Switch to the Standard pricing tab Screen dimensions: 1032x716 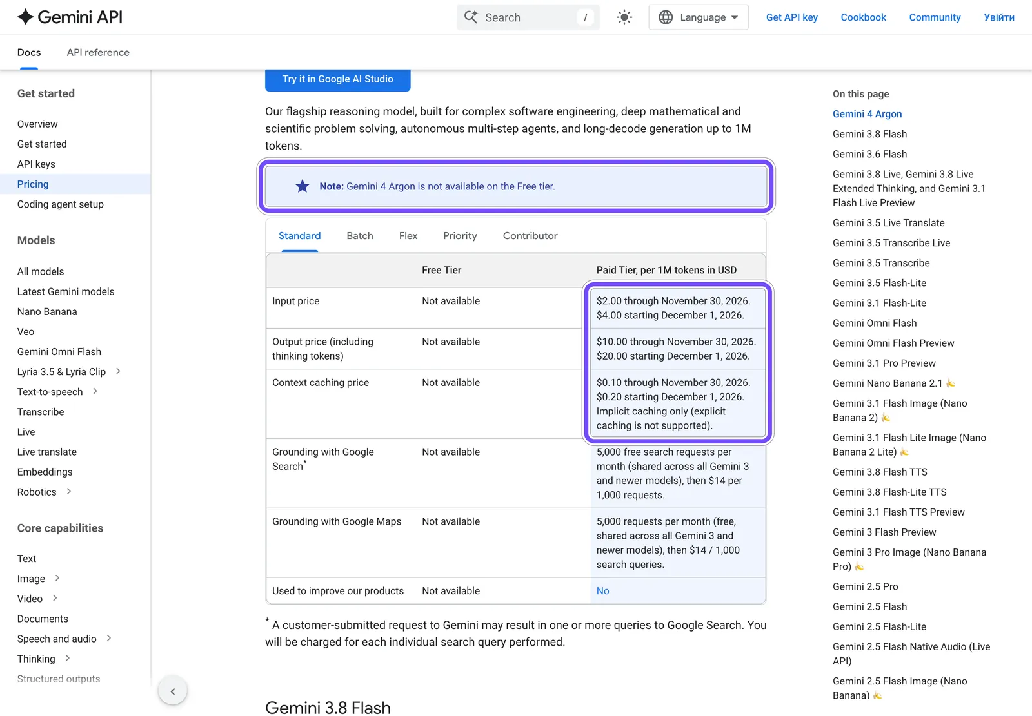tap(299, 236)
